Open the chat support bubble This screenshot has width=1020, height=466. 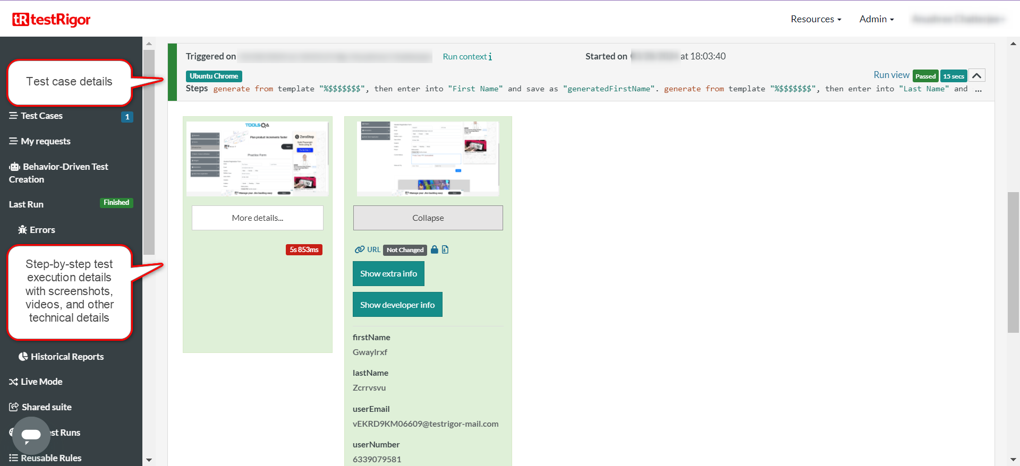(31, 435)
